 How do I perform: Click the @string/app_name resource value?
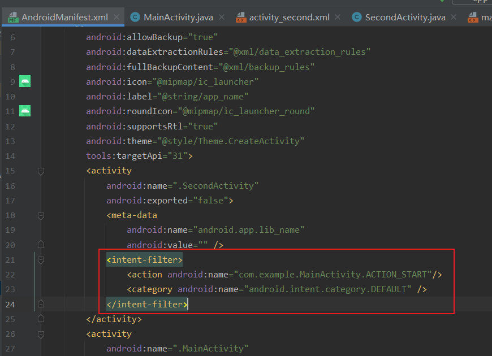[202, 97]
